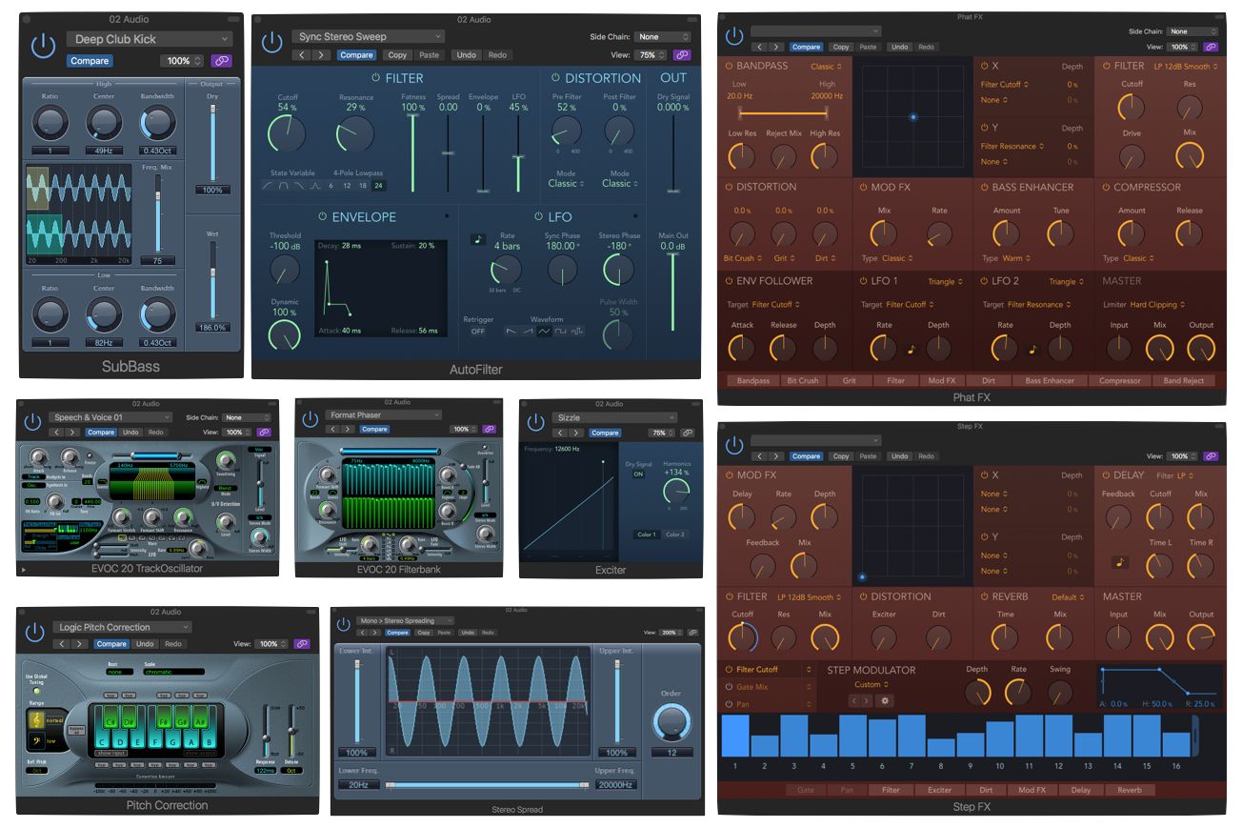Click the AutoFilter plugin power icon

click(272, 41)
